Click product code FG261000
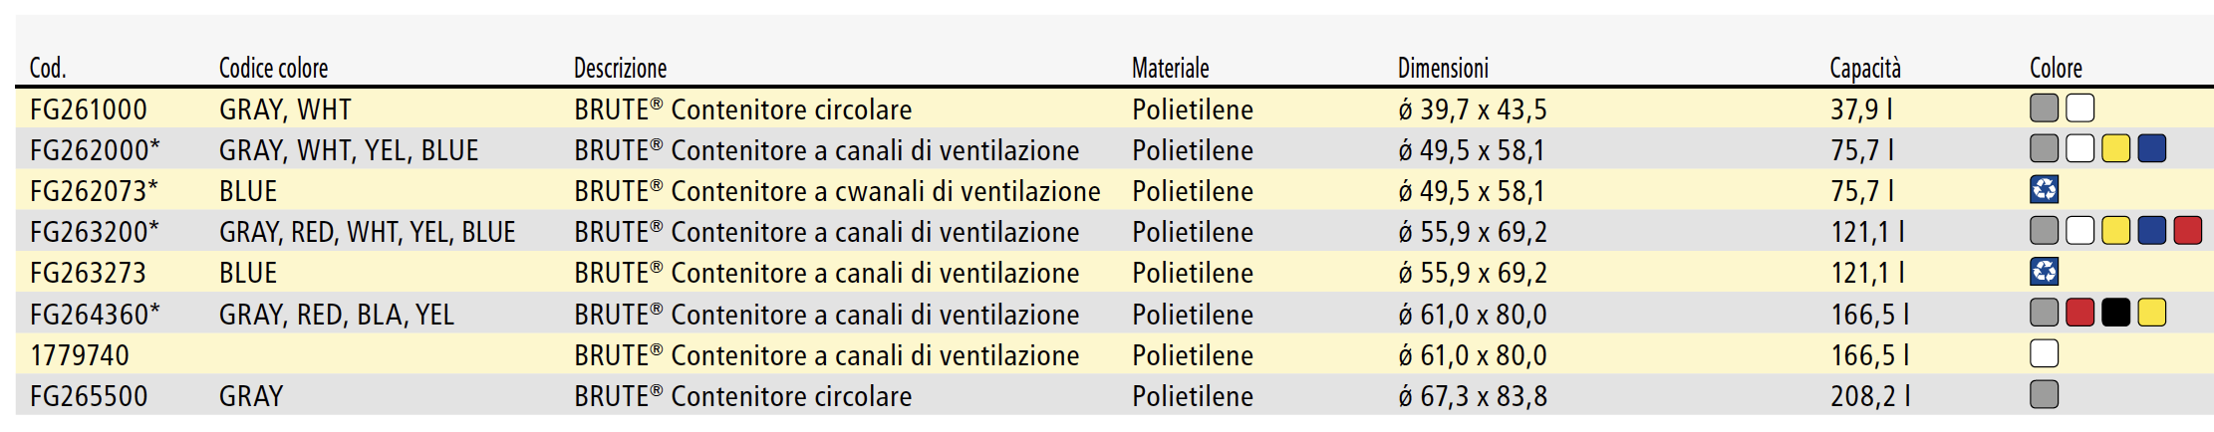2214x432 pixels. point(89,109)
